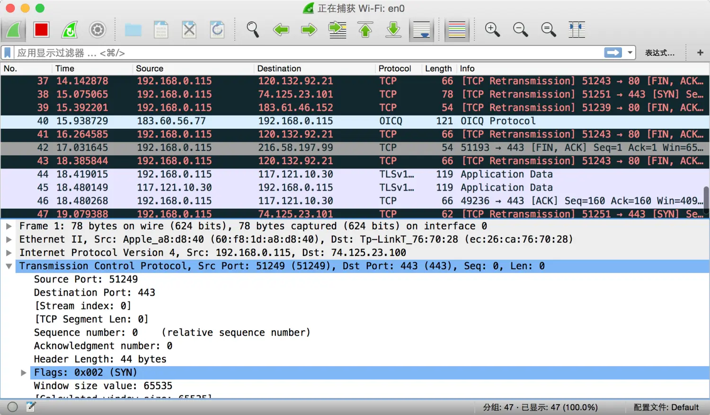Click the display filter input field
The image size is (710, 415).
[308, 53]
